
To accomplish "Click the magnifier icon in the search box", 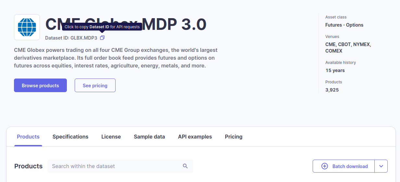I will [185, 166].
